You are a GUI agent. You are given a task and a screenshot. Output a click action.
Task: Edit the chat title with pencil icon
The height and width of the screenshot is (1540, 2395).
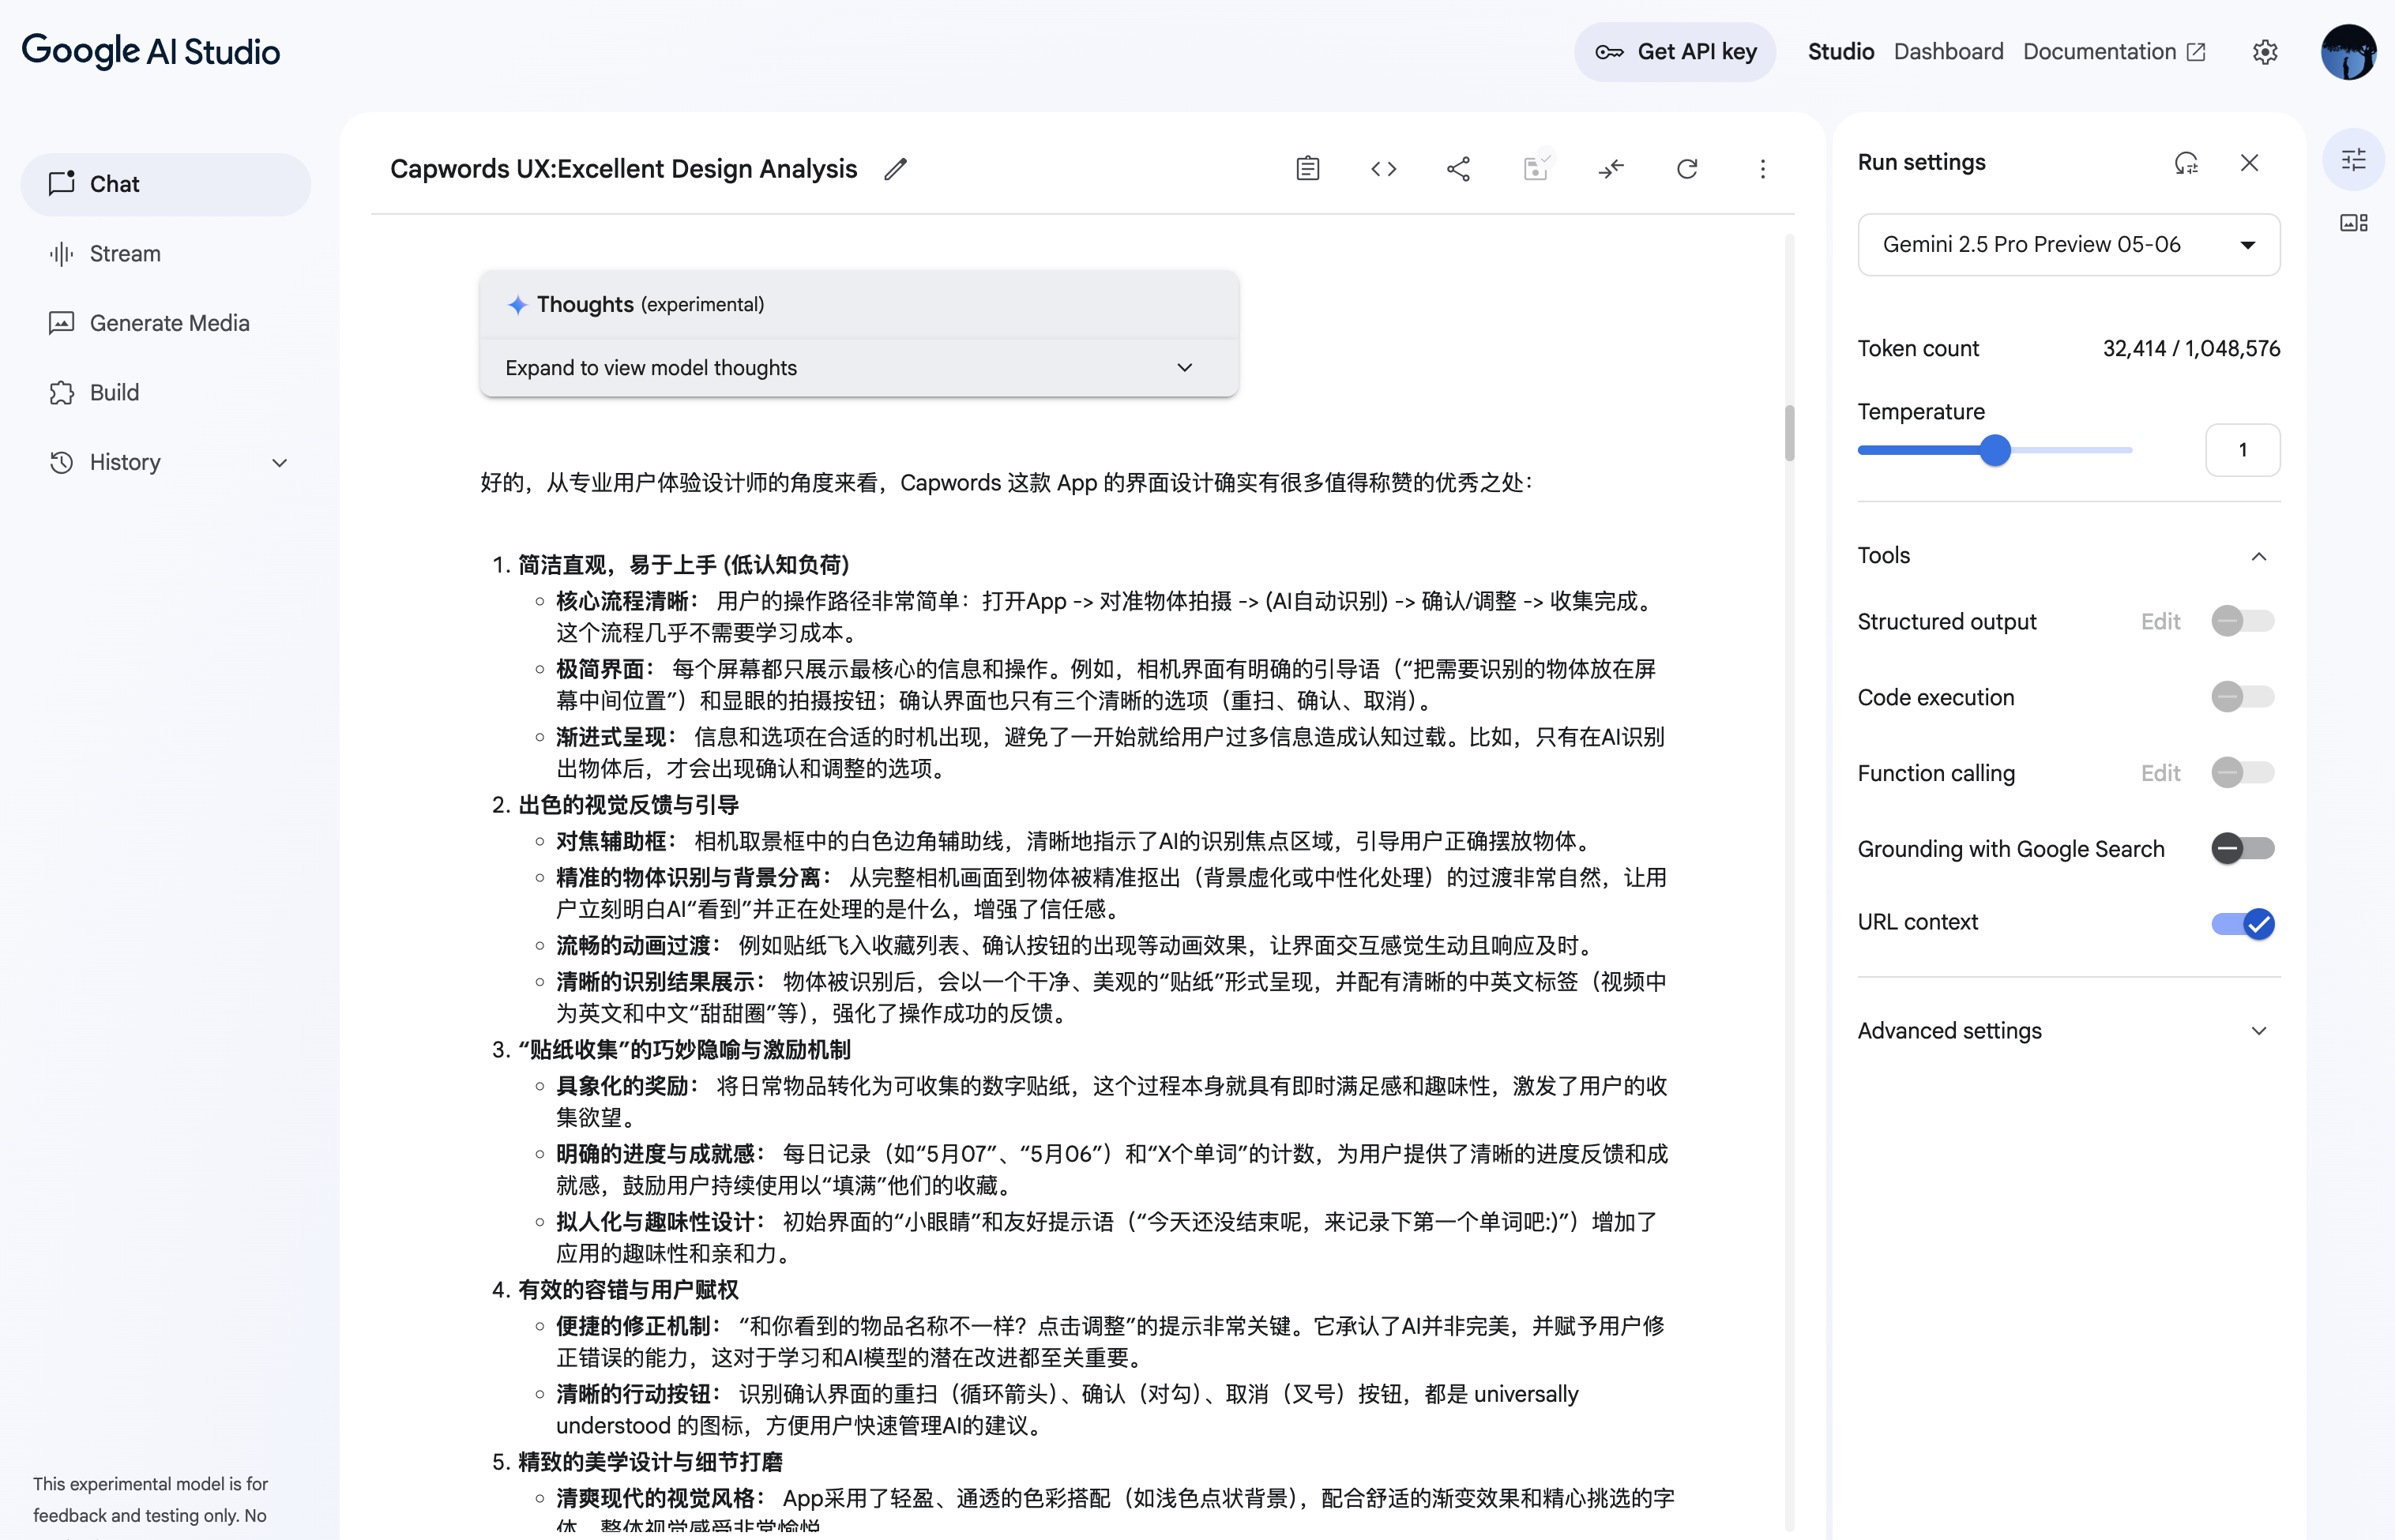pos(895,169)
